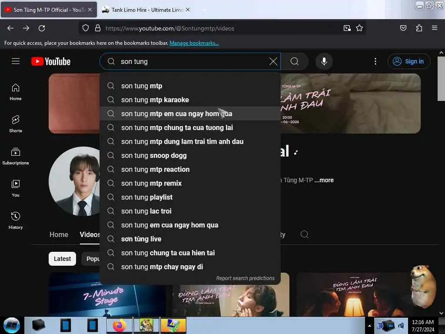Open YouTube settings three-dot menu

(x=375, y=61)
